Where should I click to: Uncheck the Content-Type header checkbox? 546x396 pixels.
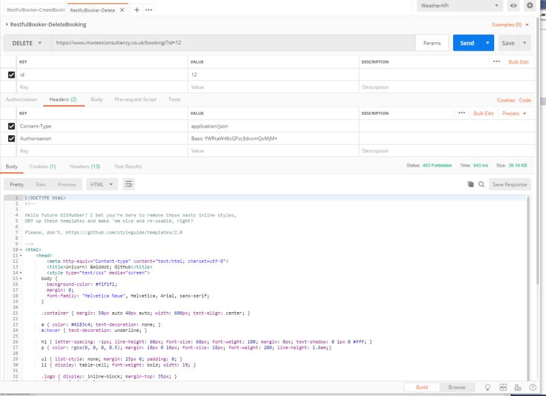(12, 126)
